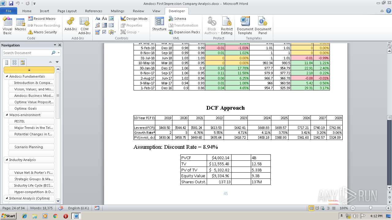
Task: Go to Scenario Planning heading
Action: click(32, 147)
